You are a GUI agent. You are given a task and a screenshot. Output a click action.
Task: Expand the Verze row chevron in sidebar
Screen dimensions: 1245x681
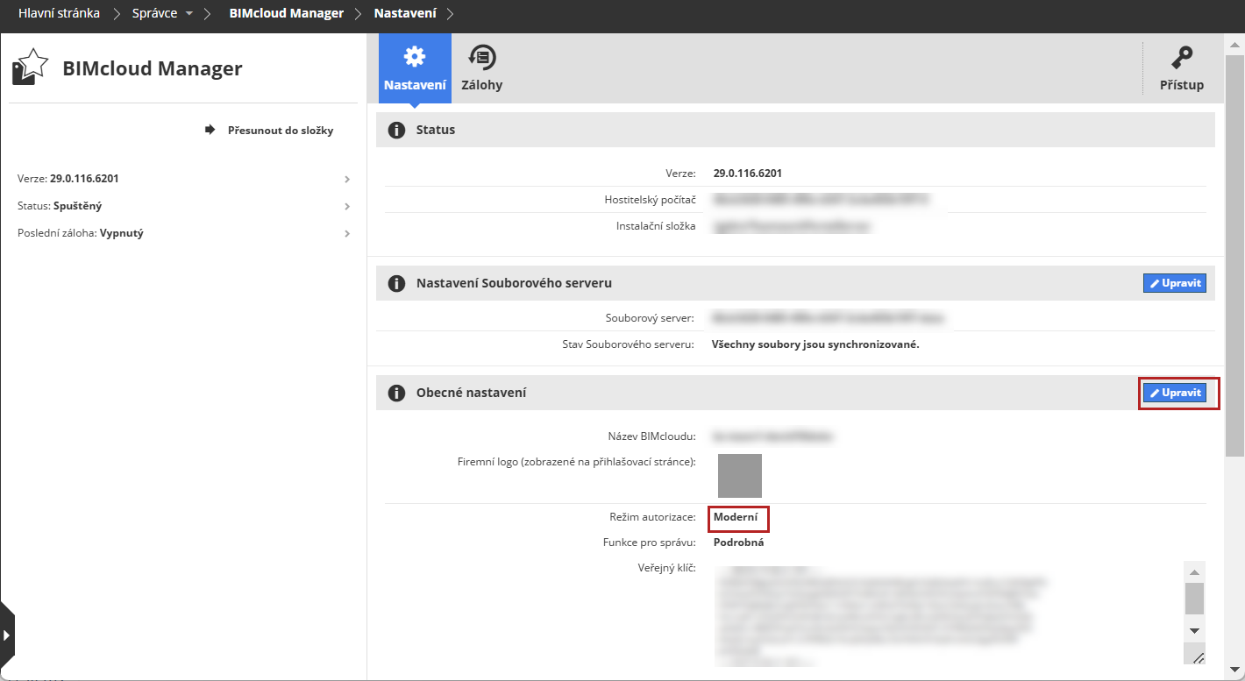[347, 179]
